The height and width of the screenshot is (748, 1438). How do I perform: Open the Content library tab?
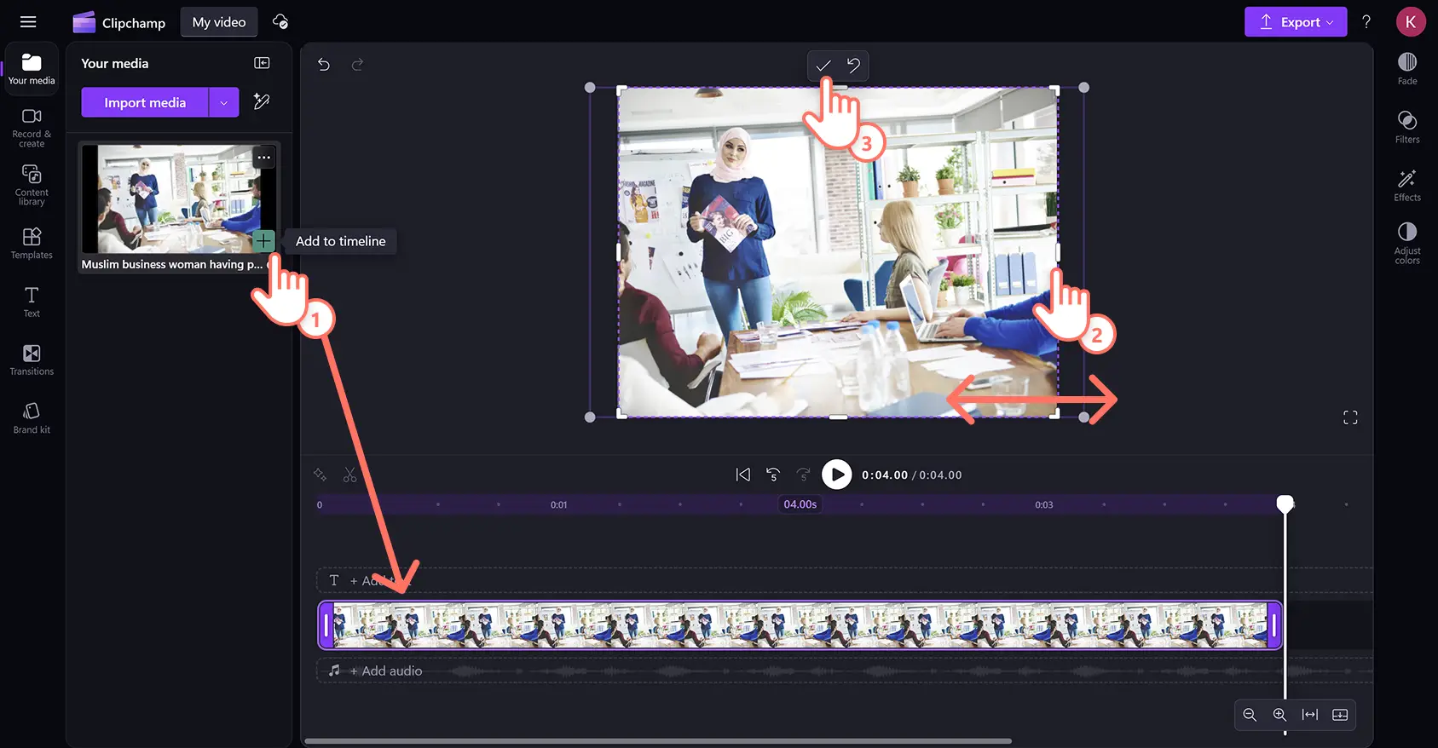coord(32,185)
